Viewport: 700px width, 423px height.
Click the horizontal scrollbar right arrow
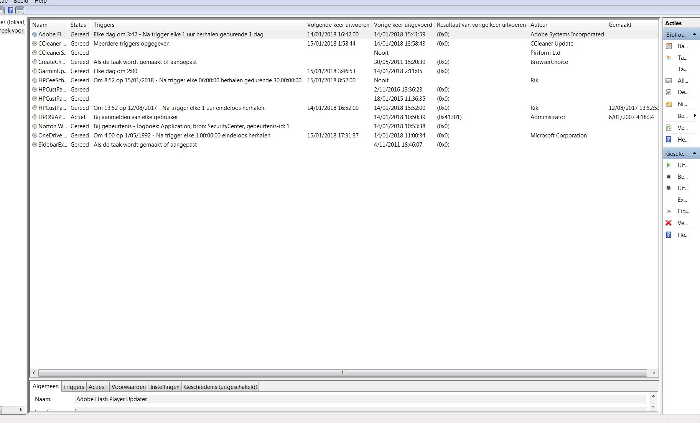click(654, 373)
